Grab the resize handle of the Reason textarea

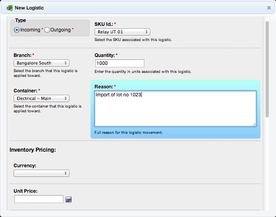(x=254, y=124)
